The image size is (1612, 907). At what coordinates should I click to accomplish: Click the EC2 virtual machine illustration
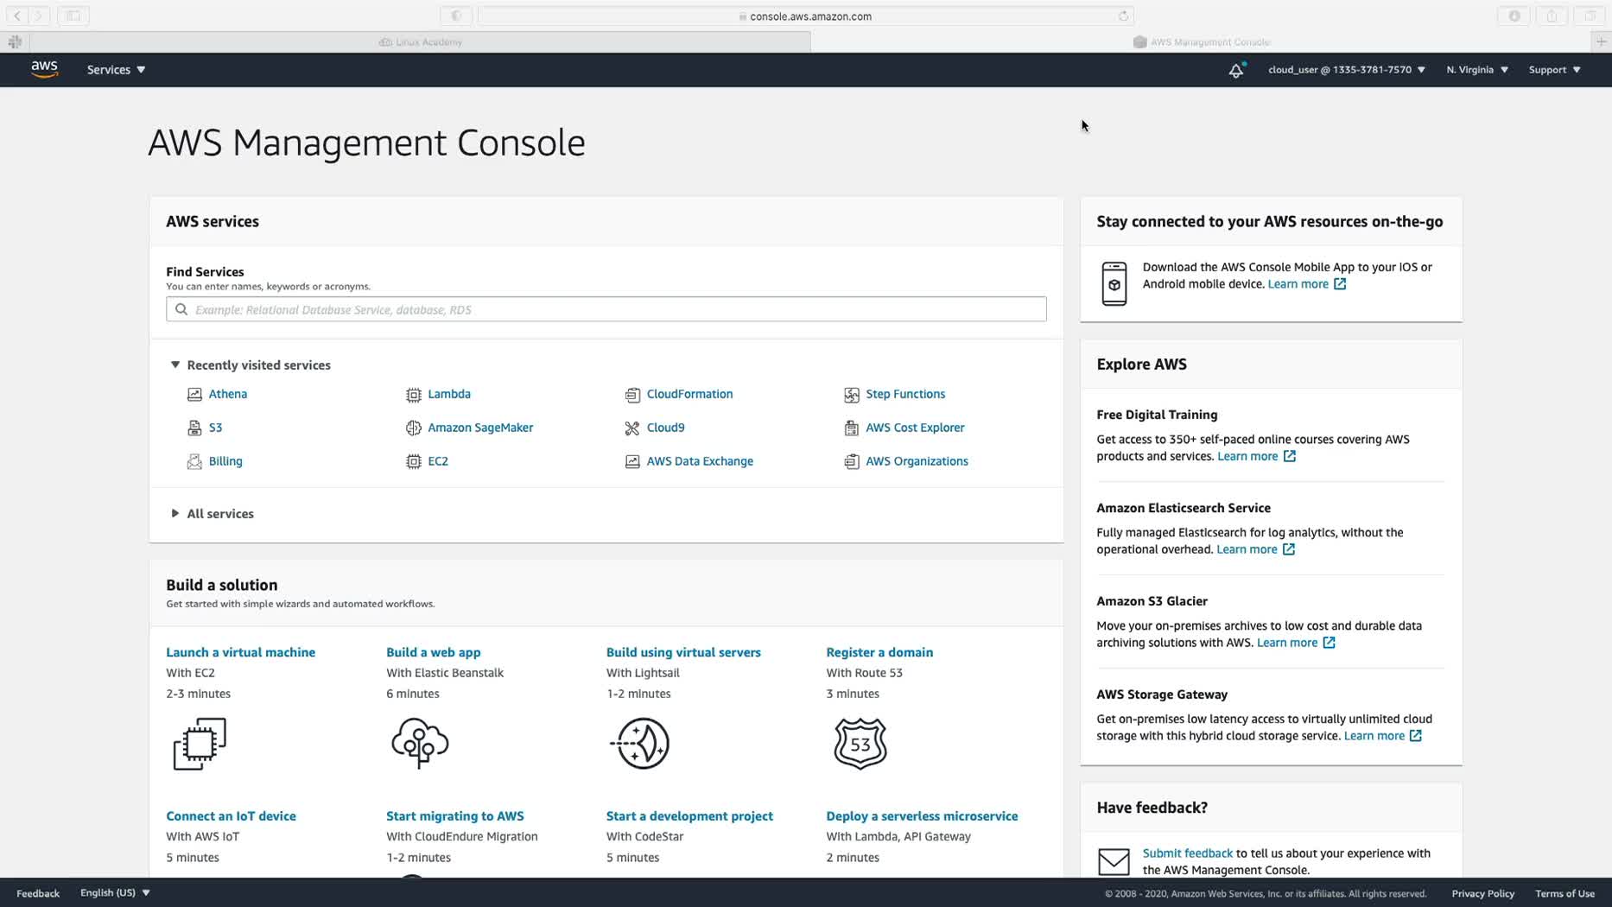[200, 744]
